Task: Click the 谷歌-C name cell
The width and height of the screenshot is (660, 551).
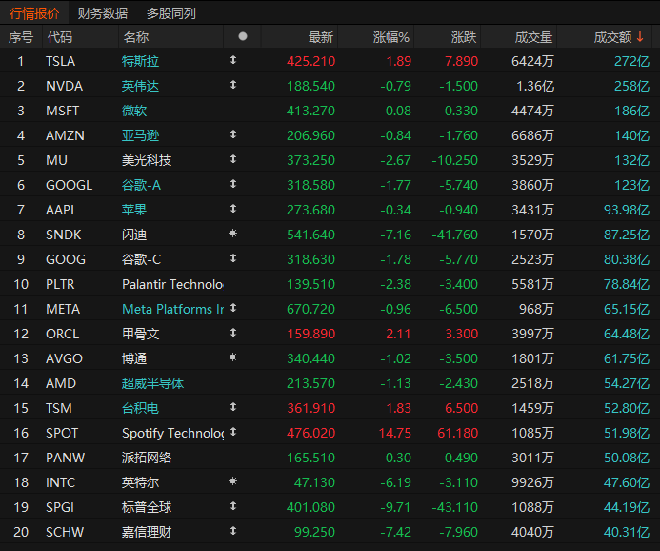Action: point(141,259)
